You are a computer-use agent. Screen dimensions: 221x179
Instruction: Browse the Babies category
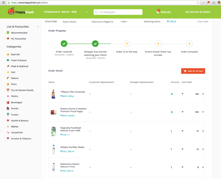pyautogui.click(x=15, y=127)
